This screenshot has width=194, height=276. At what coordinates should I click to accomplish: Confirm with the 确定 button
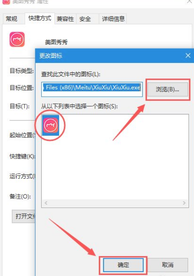[123, 265]
